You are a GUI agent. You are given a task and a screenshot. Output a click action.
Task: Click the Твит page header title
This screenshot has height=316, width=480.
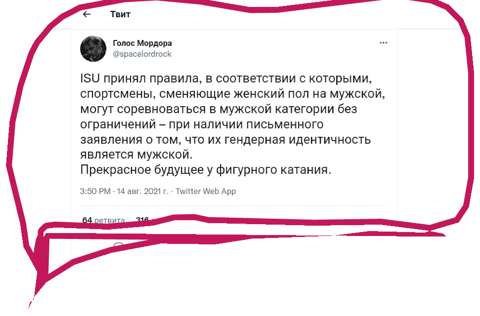click(x=120, y=14)
